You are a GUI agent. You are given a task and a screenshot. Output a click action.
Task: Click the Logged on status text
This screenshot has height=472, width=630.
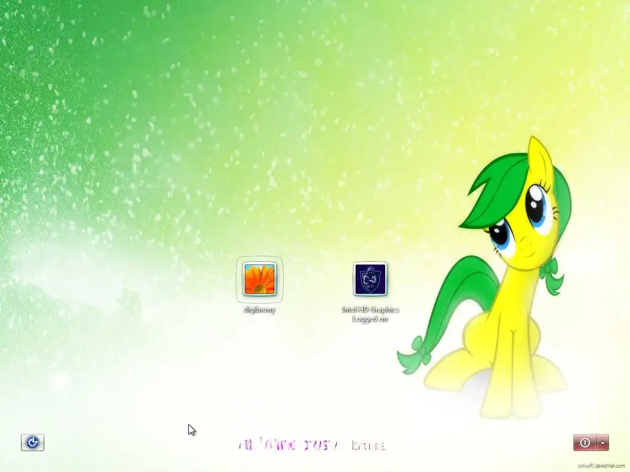click(370, 319)
